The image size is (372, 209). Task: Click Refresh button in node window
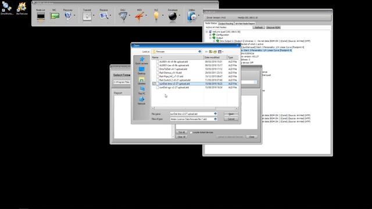[259, 27]
